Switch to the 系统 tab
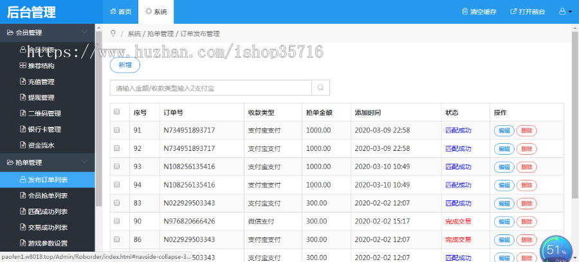 156,12
